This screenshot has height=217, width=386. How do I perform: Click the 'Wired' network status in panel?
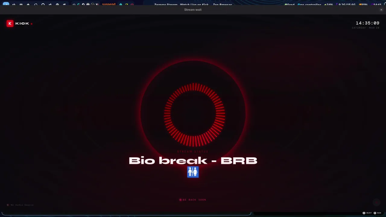[289, 5]
